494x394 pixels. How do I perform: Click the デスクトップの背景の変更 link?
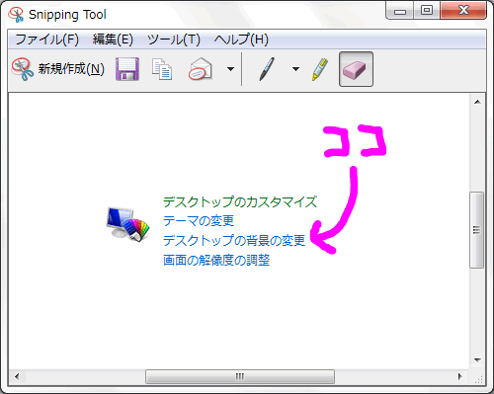click(x=234, y=240)
